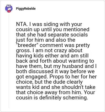This screenshot has height=112, width=105.
Task: Open the PiggyRebelde username link
Action: tap(26, 9)
